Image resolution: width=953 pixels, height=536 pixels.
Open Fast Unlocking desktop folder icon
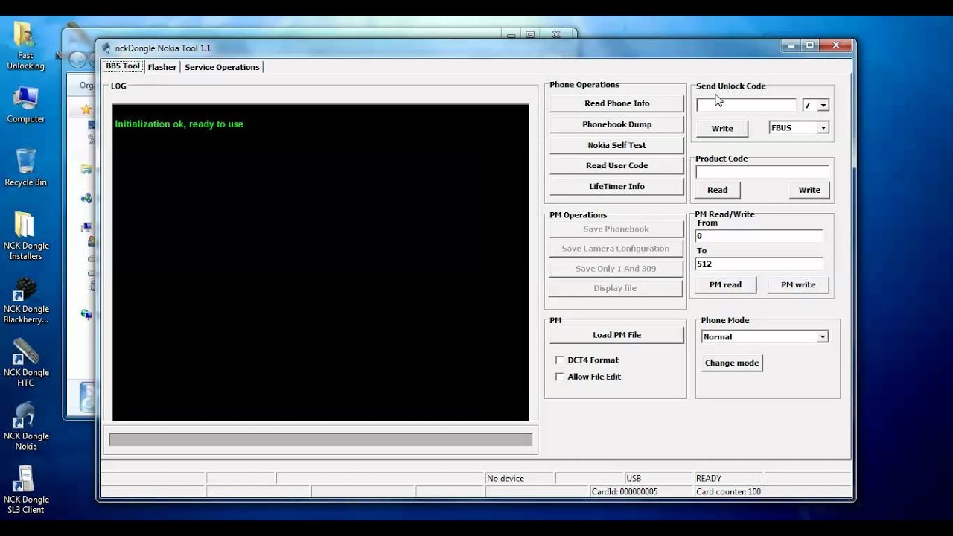(x=25, y=45)
